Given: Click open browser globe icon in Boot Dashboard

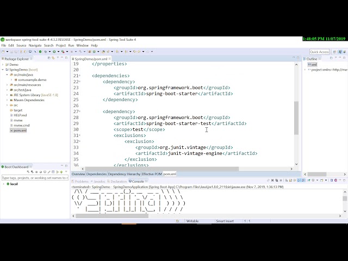Looking at the screenshot, I should tap(41, 172).
